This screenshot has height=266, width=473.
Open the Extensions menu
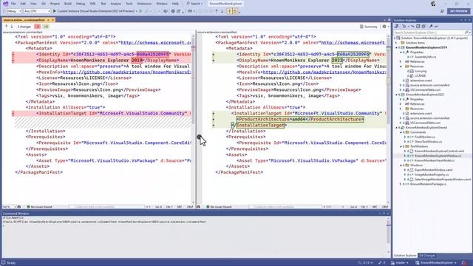[x=144, y=4]
